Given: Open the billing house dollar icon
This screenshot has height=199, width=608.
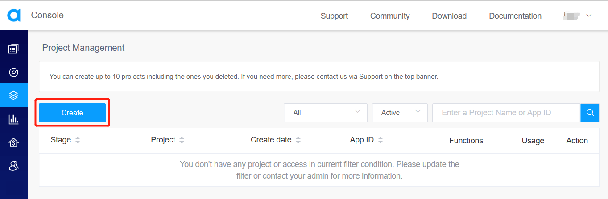Looking at the screenshot, I should (x=13, y=142).
